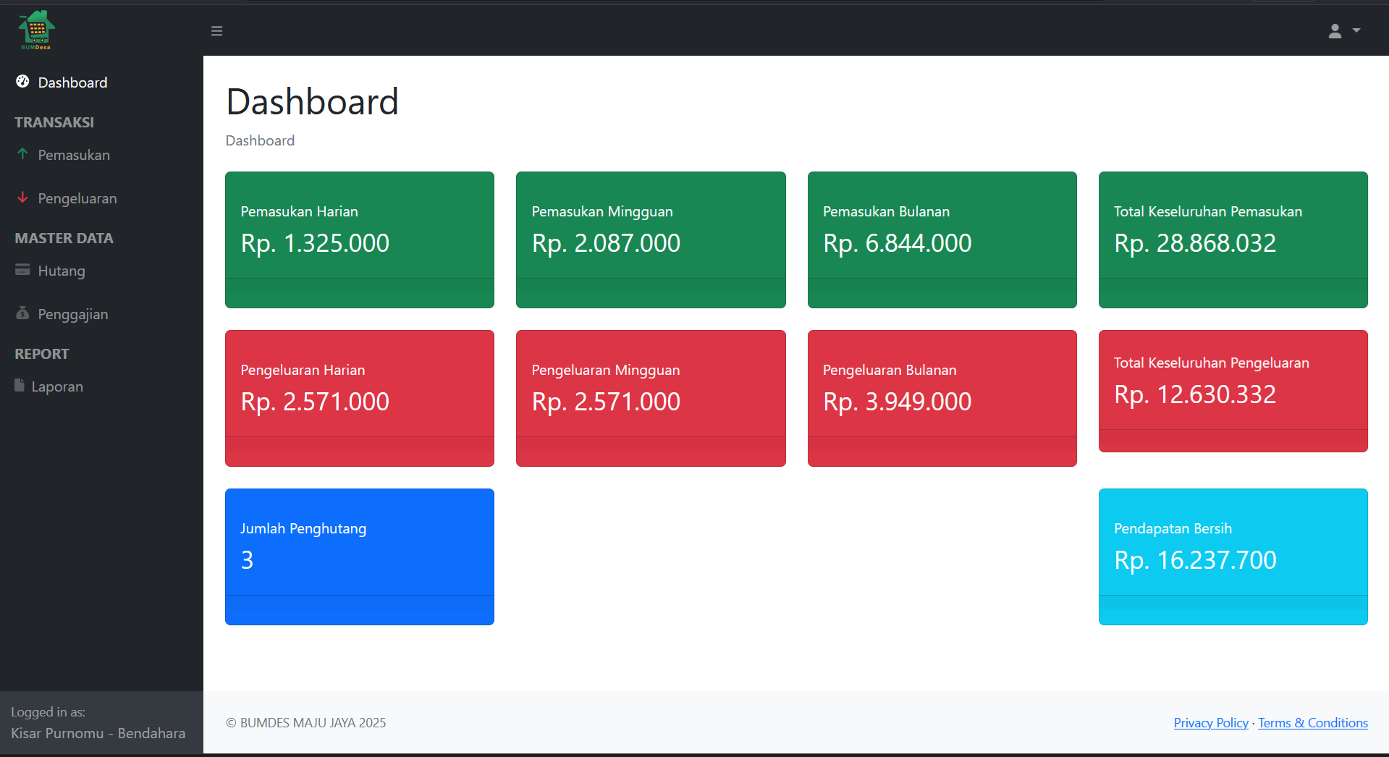Go to Pemasukan menu item
Screen dimensions: 1389x757
tap(74, 155)
